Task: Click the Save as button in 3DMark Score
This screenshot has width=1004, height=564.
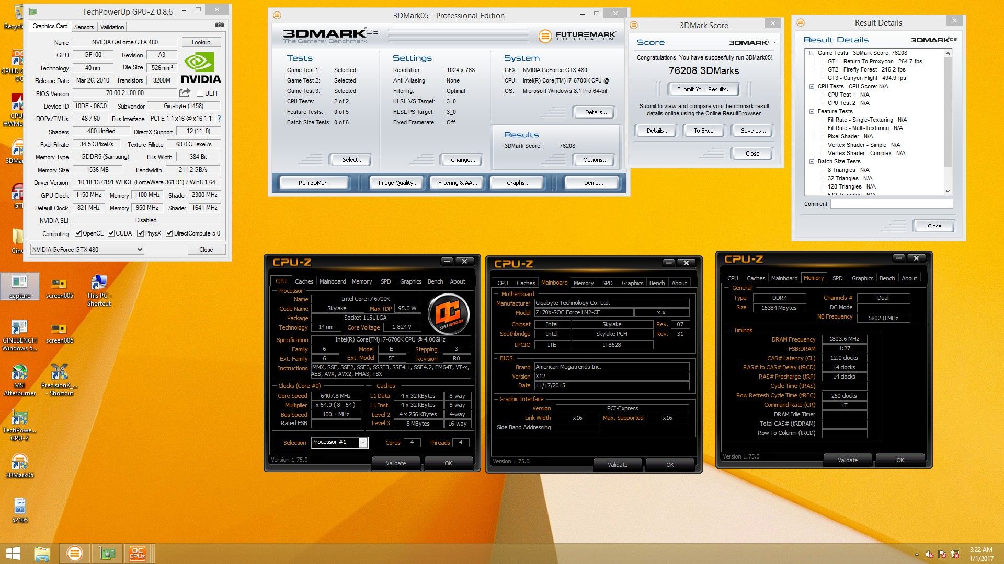Action: pyautogui.click(x=753, y=131)
